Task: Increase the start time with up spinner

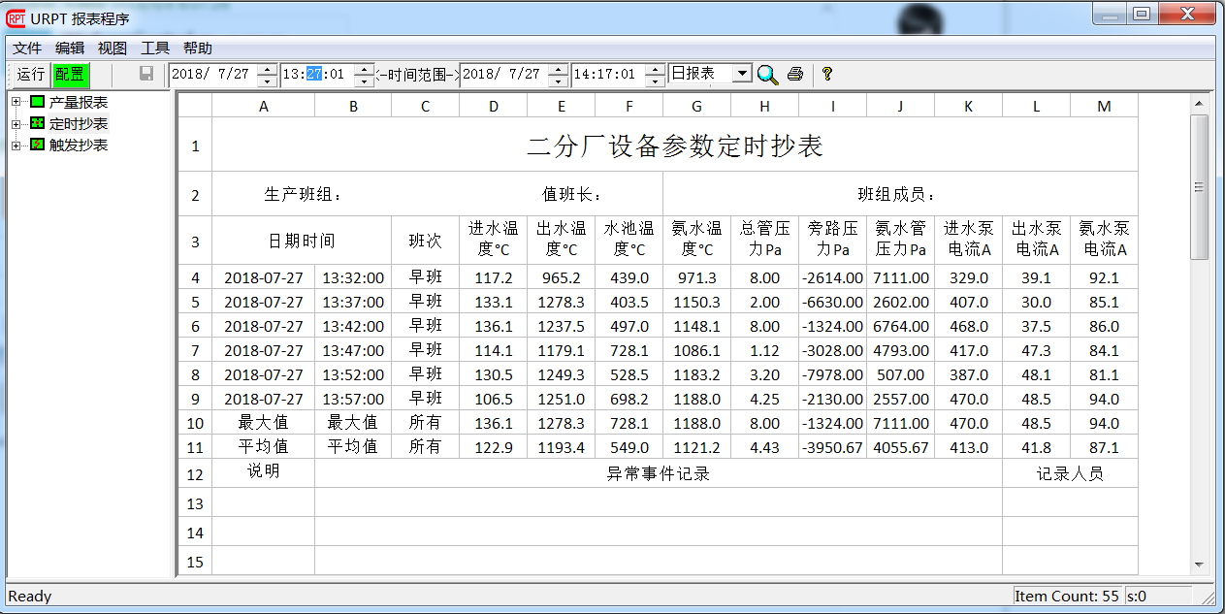Action: [x=364, y=69]
